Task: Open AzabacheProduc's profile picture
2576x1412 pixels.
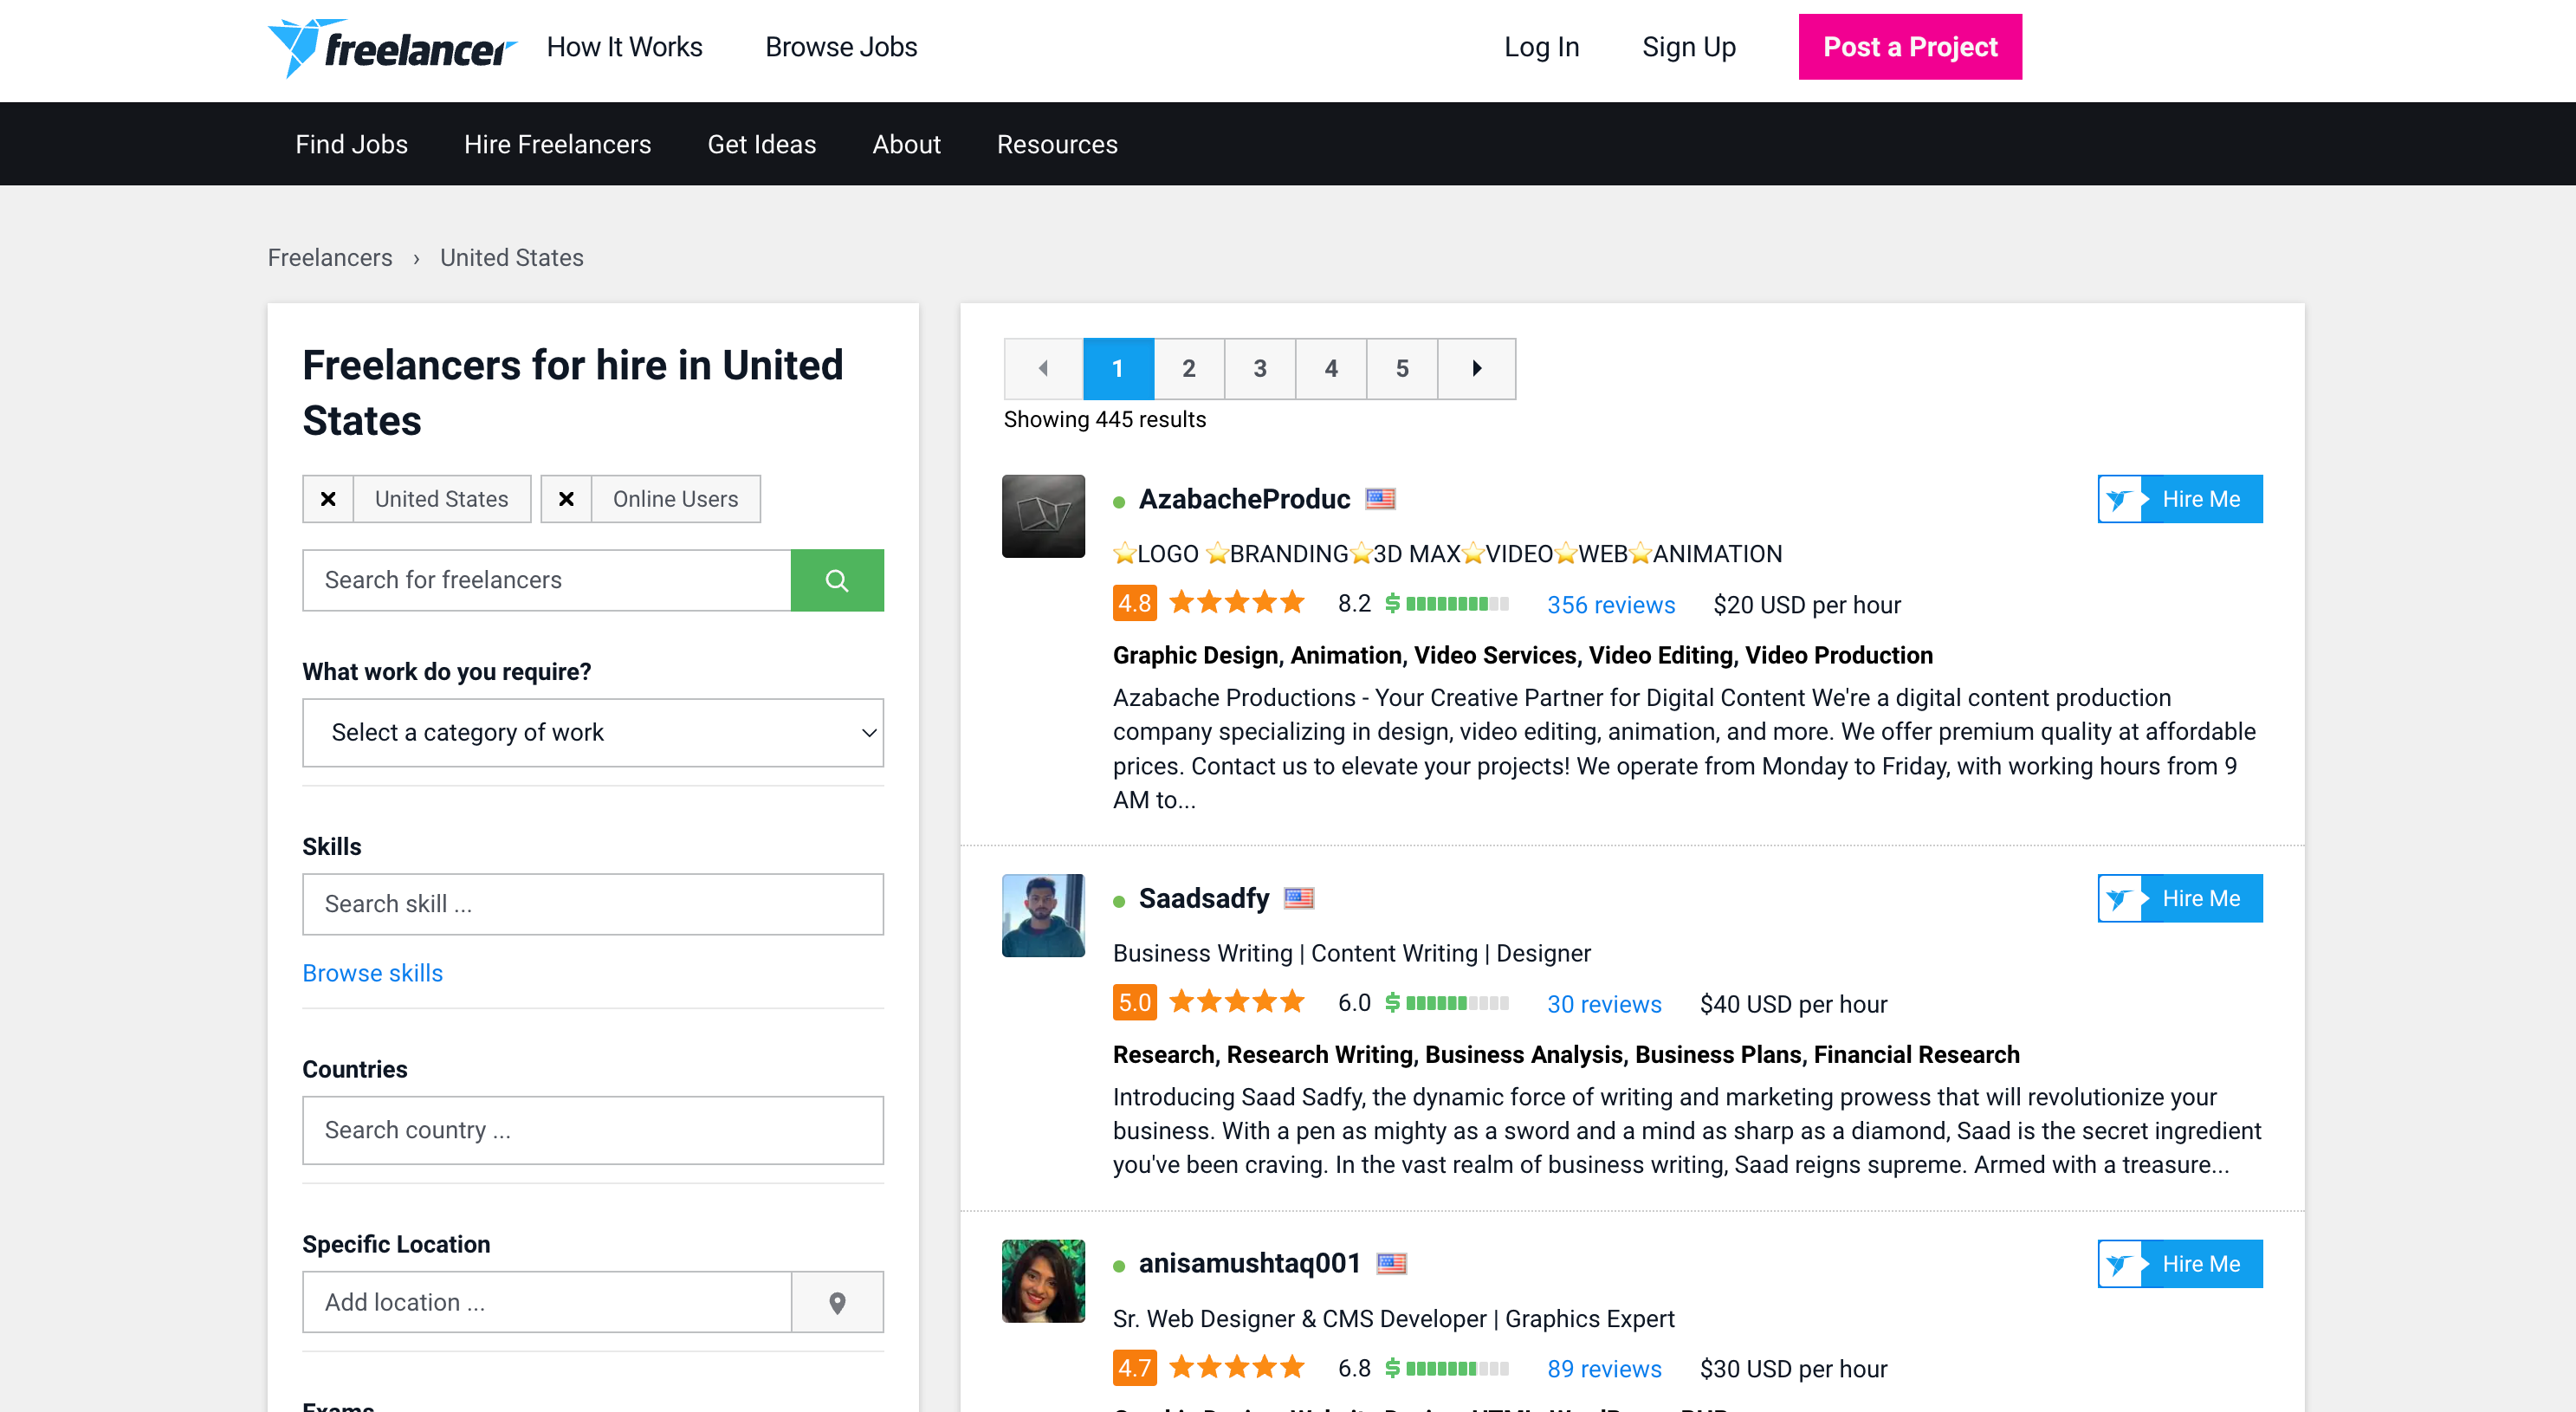Action: [1043, 516]
